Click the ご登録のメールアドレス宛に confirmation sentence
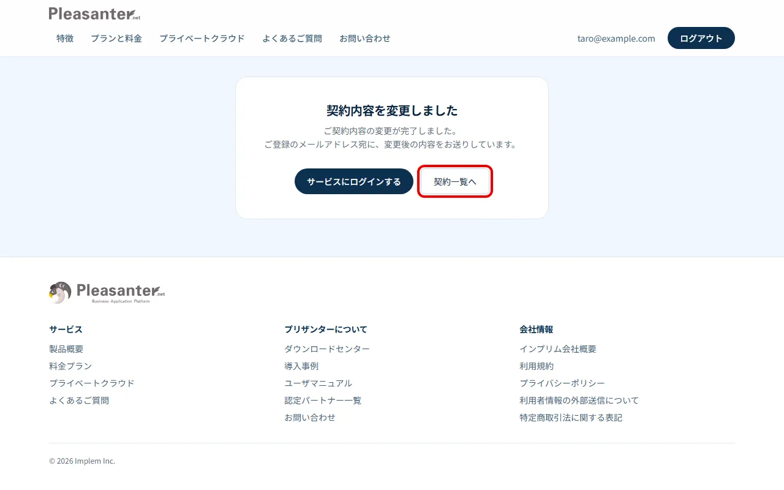 pyautogui.click(x=392, y=145)
